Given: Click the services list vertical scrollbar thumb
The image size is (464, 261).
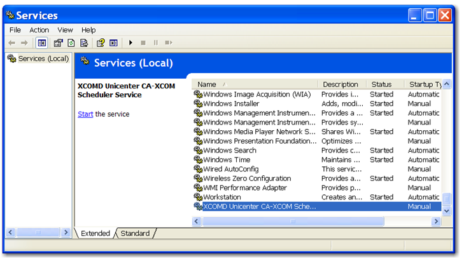Looking at the screenshot, I should (447, 199).
